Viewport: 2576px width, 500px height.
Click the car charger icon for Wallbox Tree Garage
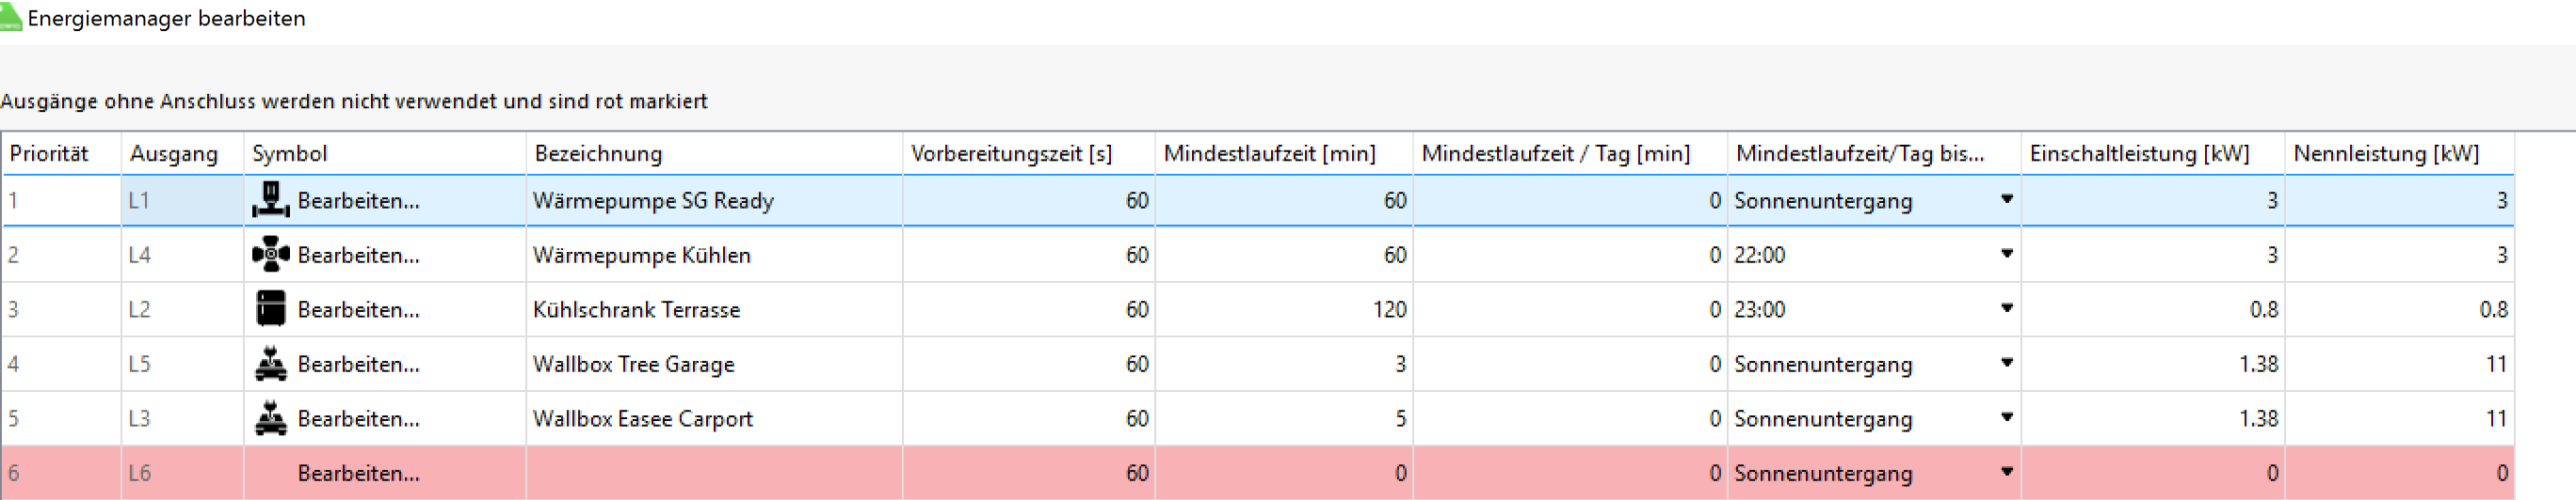click(x=270, y=364)
